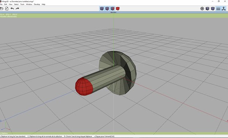Toggle ground grid display icon

coord(218,9)
